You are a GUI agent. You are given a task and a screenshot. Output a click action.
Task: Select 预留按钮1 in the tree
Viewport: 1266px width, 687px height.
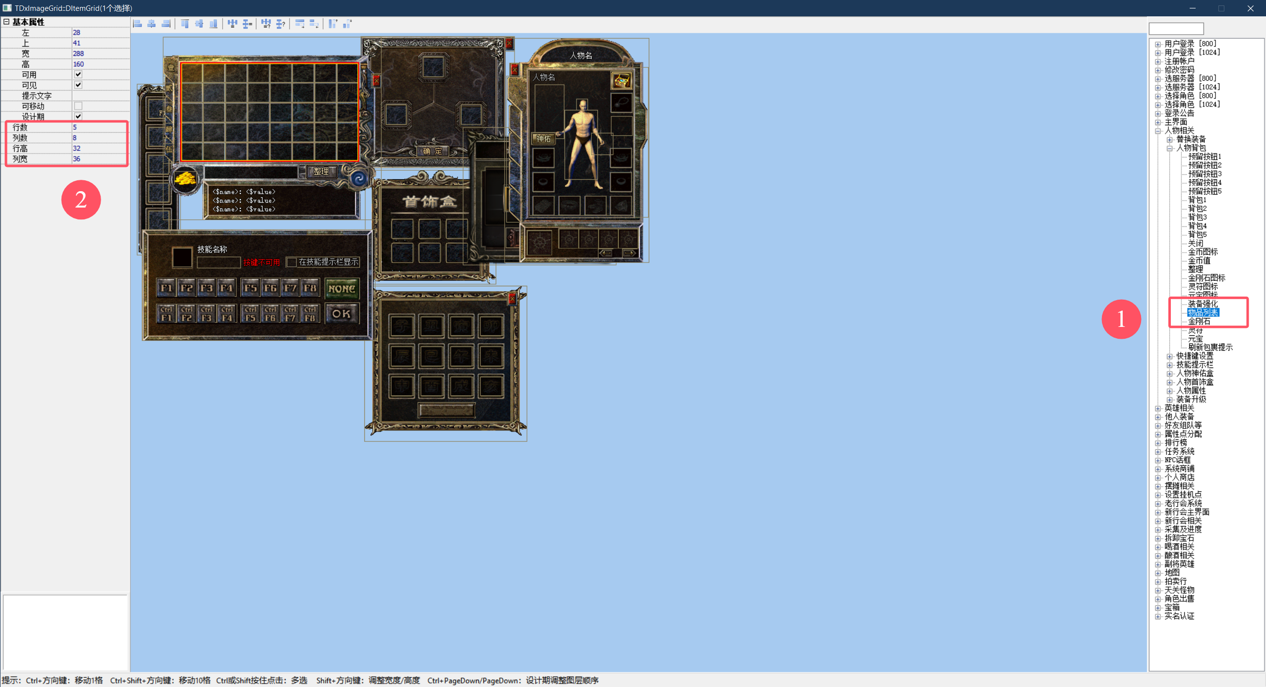[1205, 157]
